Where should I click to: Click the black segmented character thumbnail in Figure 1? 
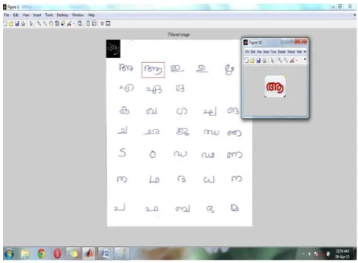click(x=113, y=49)
